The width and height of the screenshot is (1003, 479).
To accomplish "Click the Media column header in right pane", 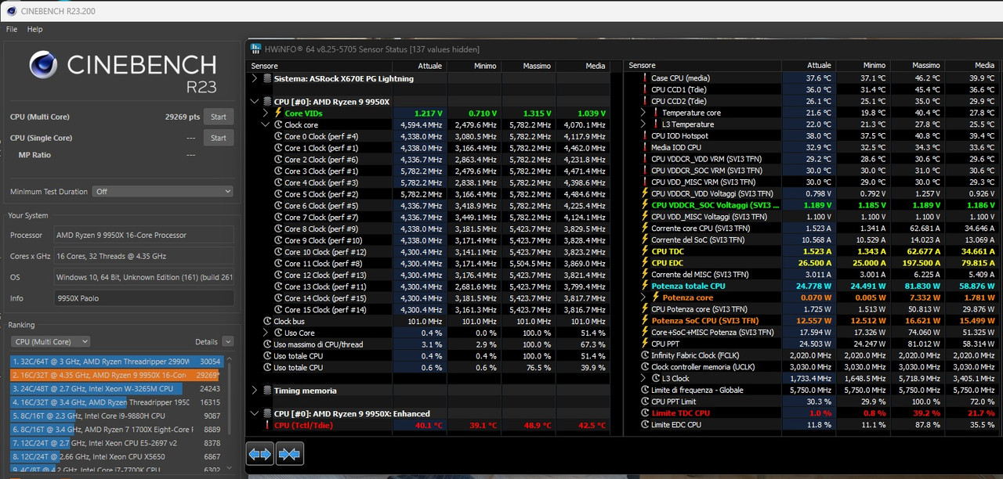I will point(973,66).
